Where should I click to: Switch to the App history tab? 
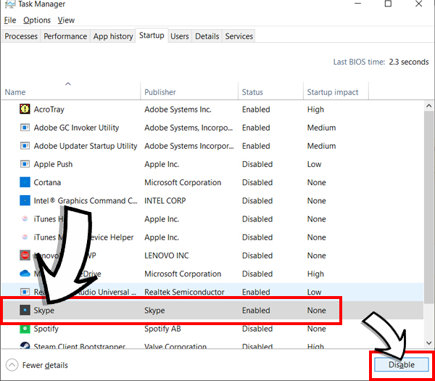tap(113, 36)
